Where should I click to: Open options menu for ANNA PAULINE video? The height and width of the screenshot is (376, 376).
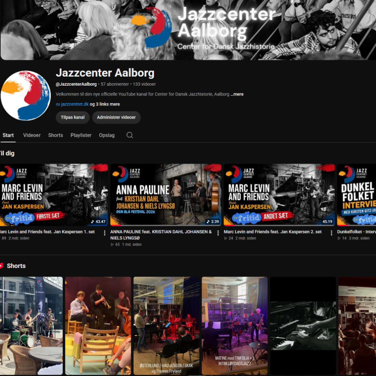[x=218, y=233]
